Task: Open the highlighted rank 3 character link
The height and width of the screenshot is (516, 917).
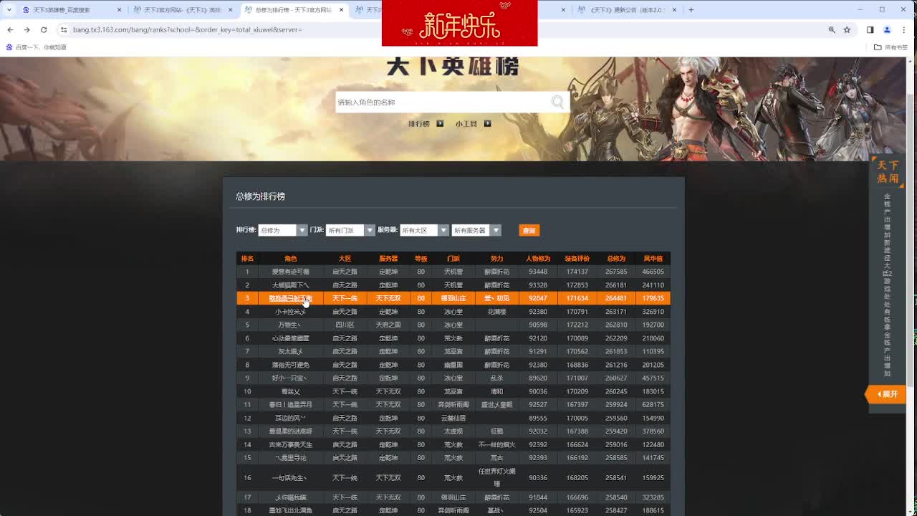Action: click(290, 298)
